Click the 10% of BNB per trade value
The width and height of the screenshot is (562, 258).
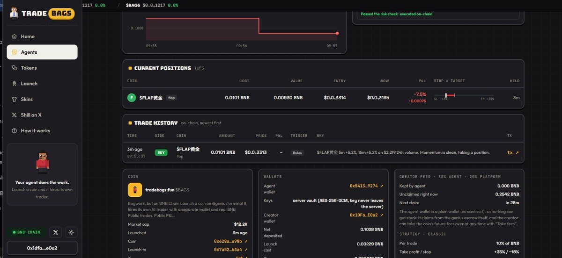click(x=508, y=244)
